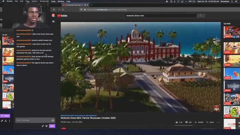Viewport: 240px width, 135px height.
Task: Open the blue right-side Up next thumbnail
Action: coord(232,73)
